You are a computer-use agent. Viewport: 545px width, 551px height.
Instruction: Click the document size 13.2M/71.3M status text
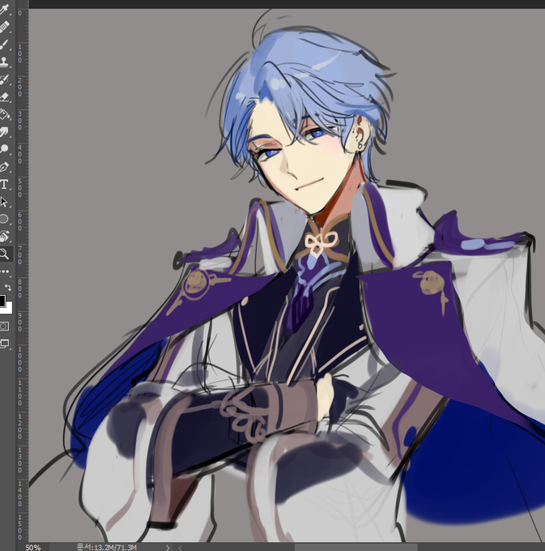(x=106, y=547)
